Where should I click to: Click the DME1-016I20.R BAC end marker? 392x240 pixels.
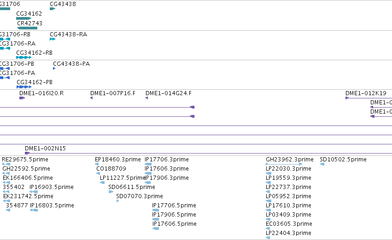[x=22, y=98]
